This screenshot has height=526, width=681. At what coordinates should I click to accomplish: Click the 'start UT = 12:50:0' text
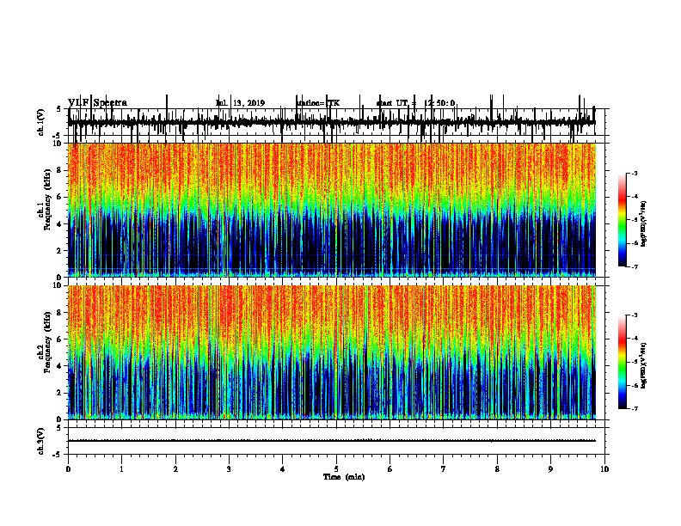point(415,103)
